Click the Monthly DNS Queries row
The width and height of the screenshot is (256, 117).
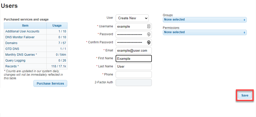pos(36,55)
